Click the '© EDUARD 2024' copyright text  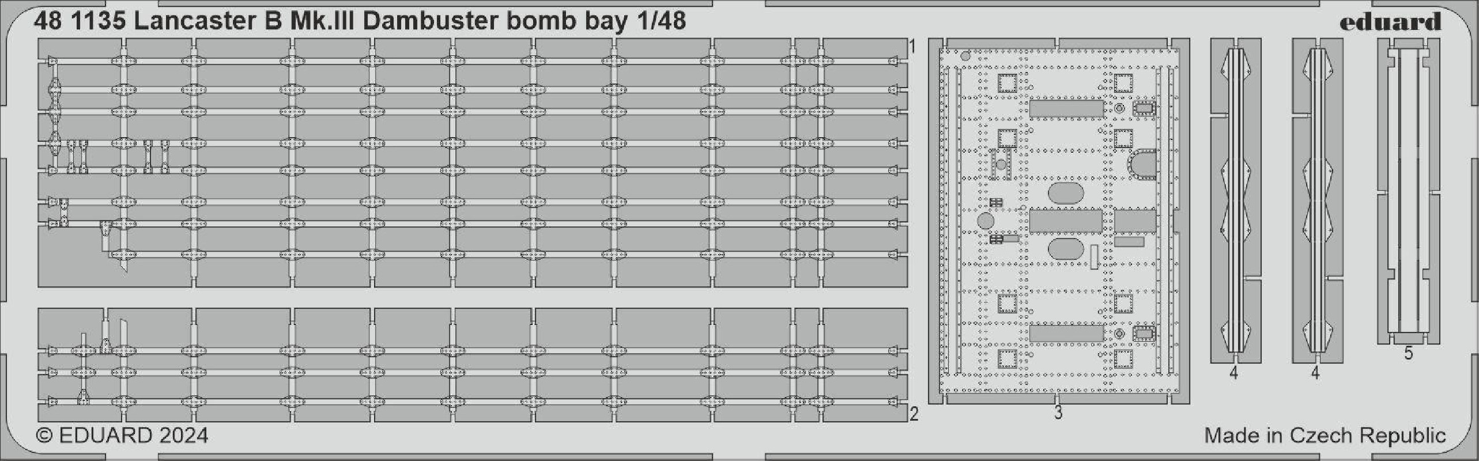coord(122,435)
